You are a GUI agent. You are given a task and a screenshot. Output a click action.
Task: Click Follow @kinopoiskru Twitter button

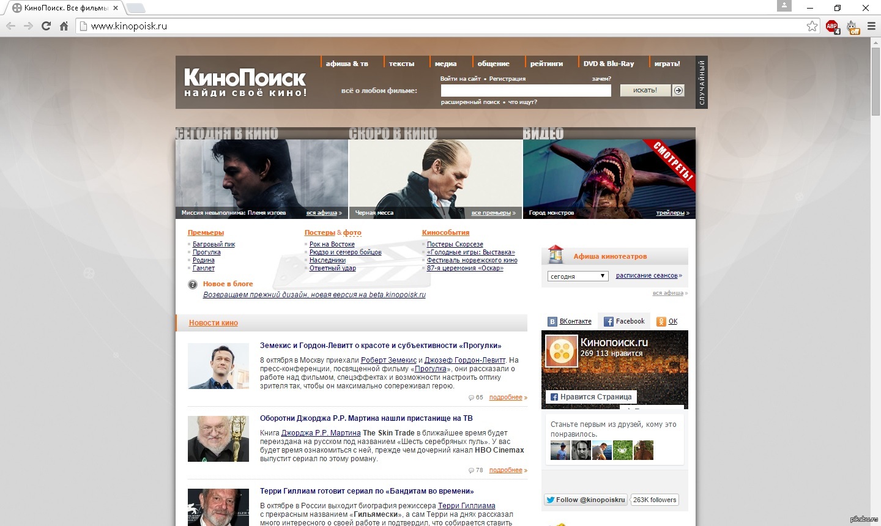point(586,500)
